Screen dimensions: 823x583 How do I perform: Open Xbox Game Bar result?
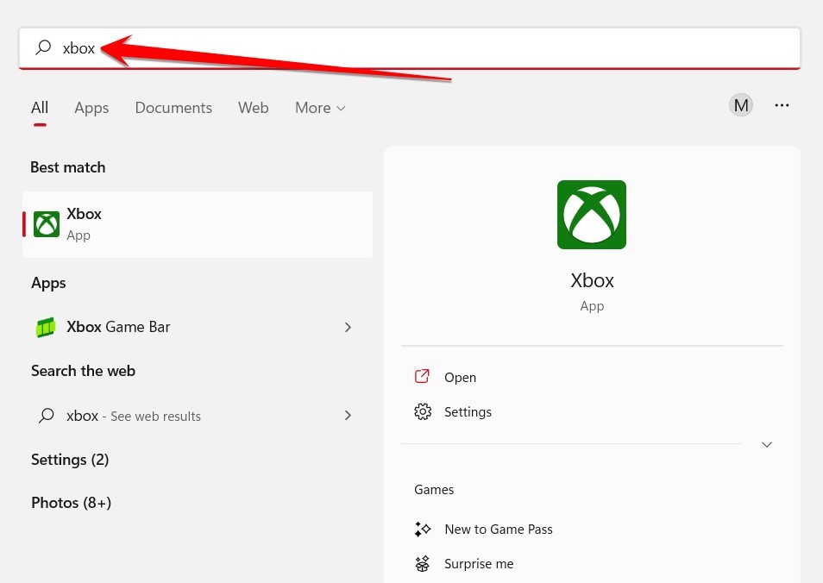[198, 327]
